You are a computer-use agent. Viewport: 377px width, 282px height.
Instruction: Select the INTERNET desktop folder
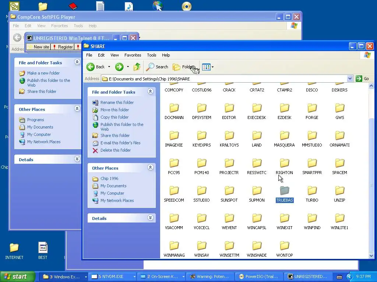click(14, 251)
